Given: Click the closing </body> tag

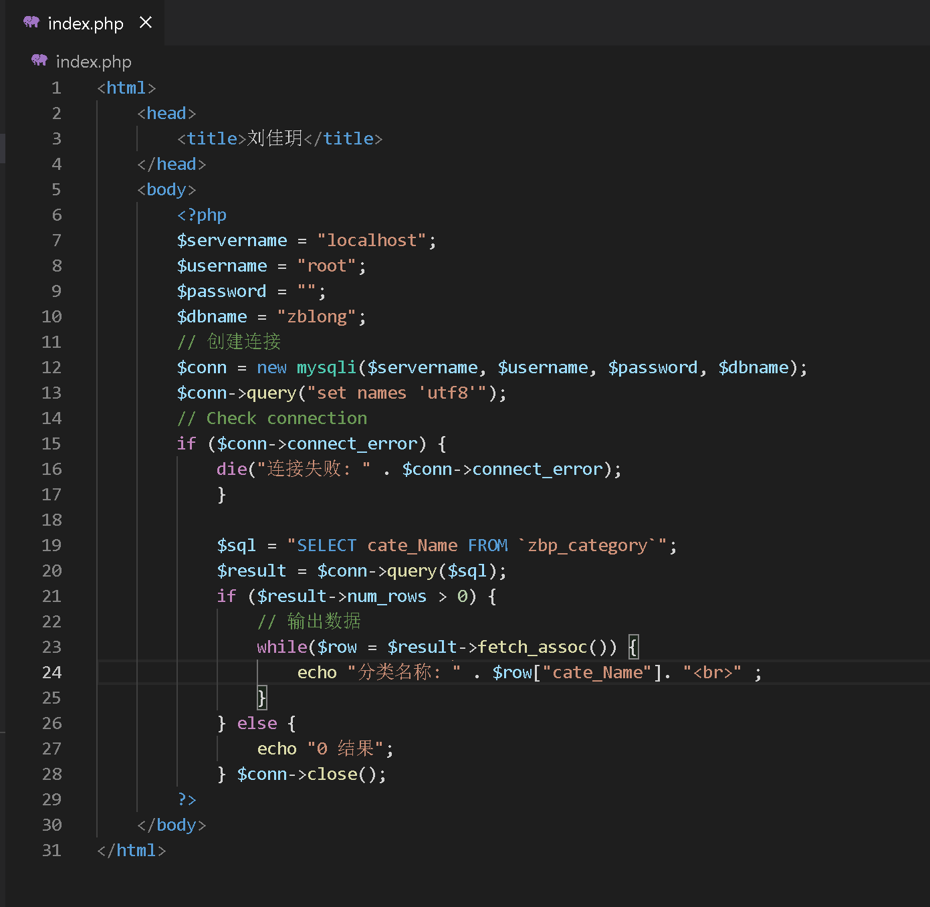Looking at the screenshot, I should (172, 825).
